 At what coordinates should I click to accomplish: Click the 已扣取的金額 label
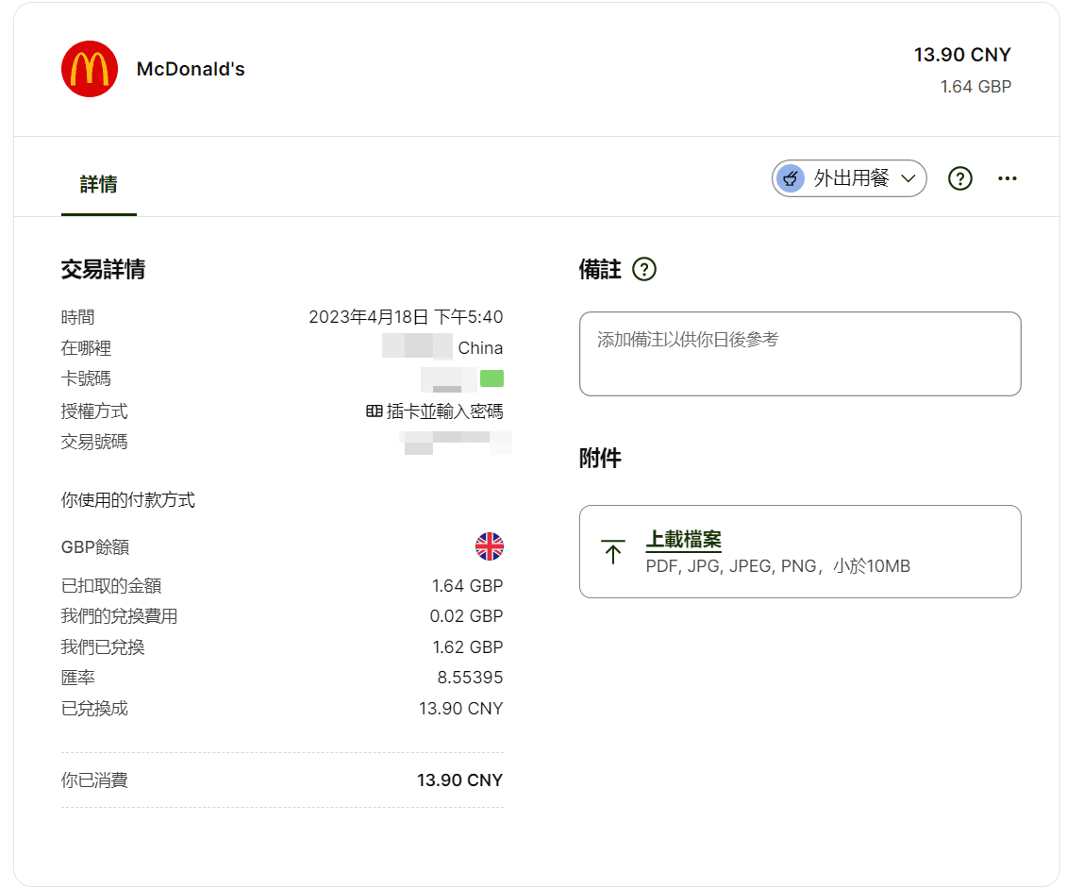tap(111, 586)
